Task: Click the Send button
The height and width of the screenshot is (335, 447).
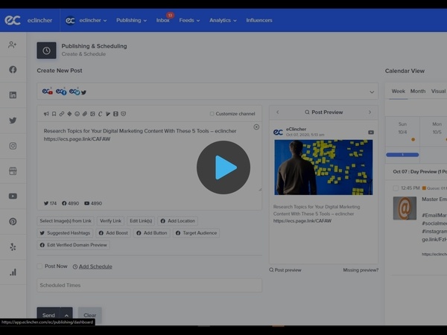Action: pos(48,315)
